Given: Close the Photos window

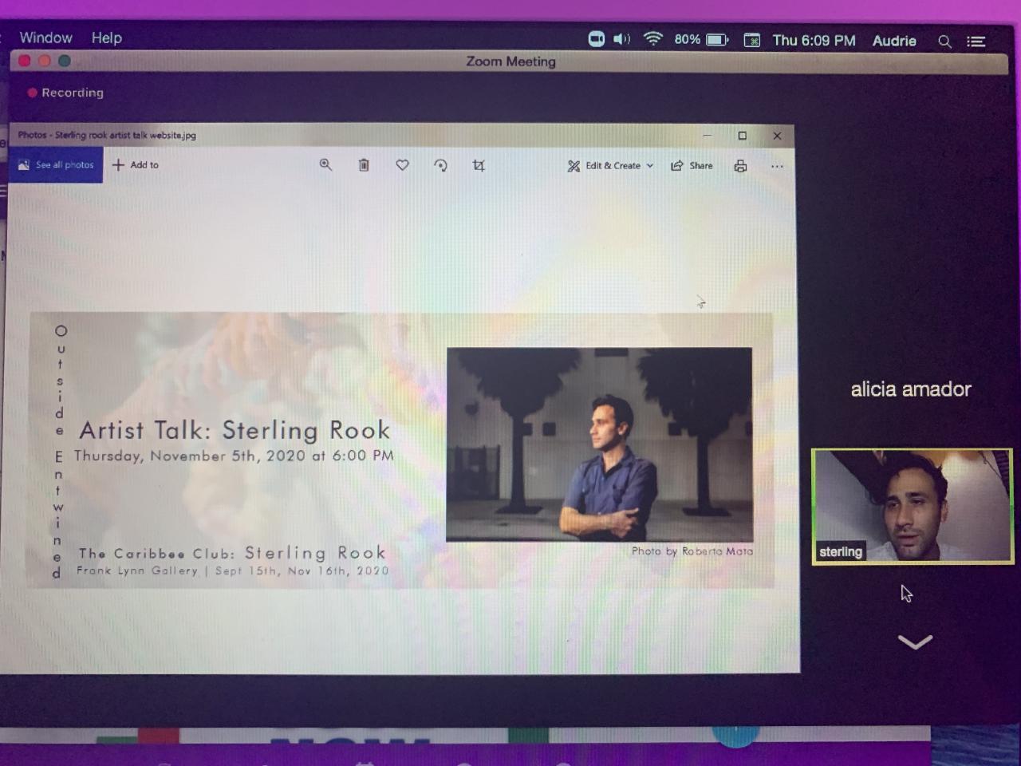Looking at the screenshot, I should point(777,136).
